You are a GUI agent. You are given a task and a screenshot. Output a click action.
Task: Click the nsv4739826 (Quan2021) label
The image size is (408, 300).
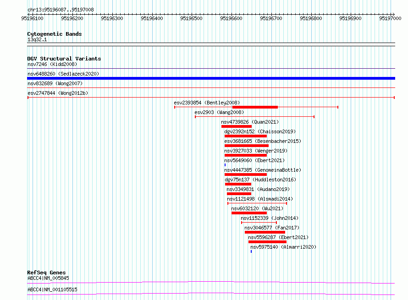[x=250, y=122]
